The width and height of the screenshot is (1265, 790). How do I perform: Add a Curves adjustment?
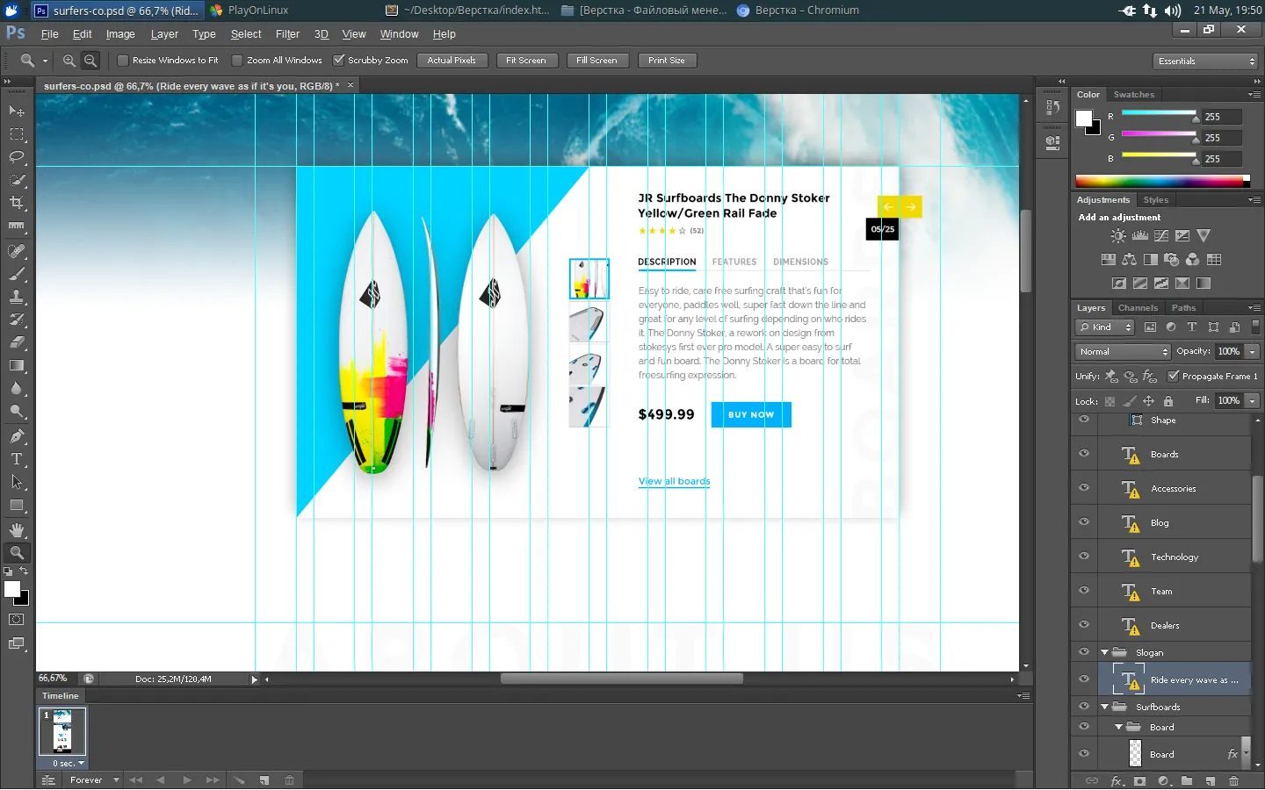coord(1161,235)
